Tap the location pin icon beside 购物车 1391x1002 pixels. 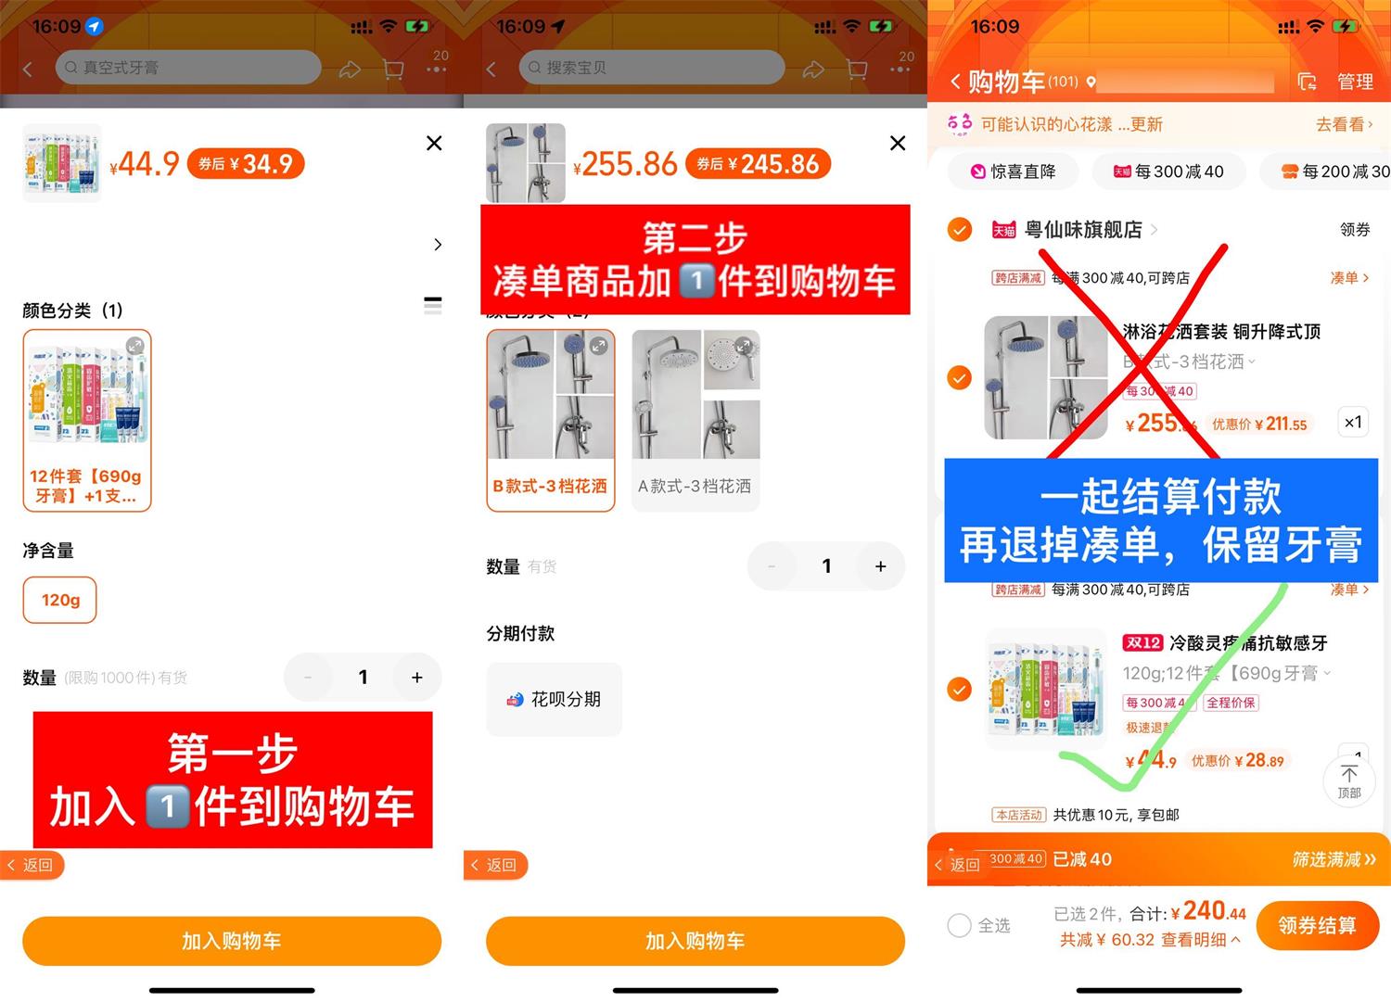1091,82
